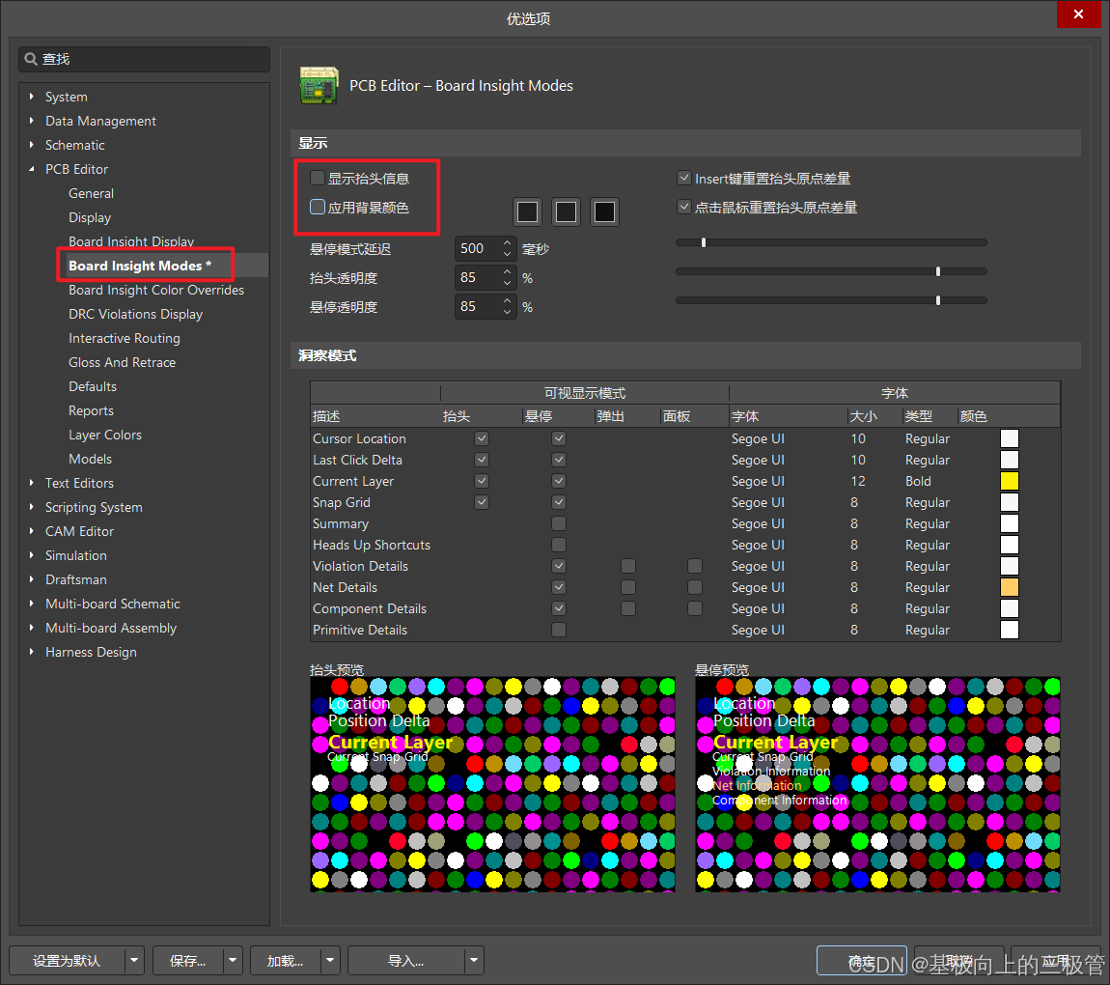Select General under PCB Editor

pos(92,193)
